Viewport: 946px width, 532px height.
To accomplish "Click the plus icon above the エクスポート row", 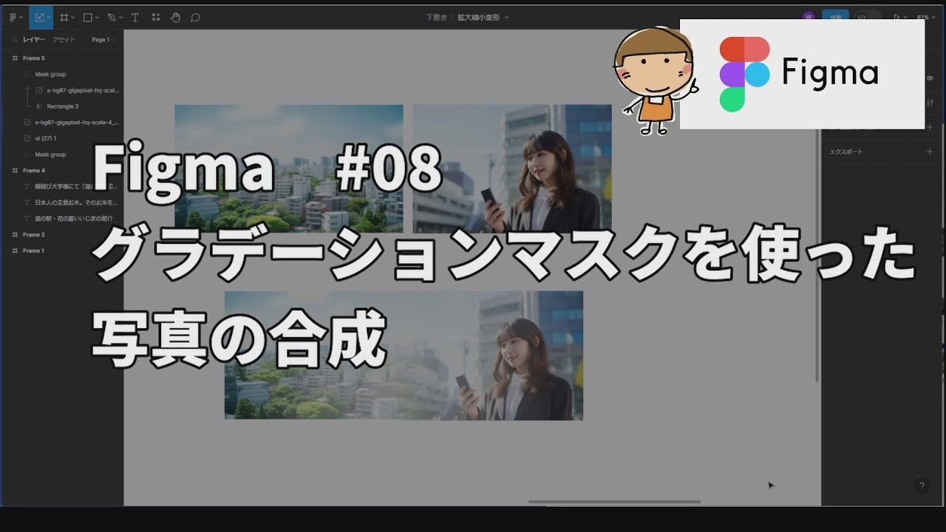I will tap(930, 126).
